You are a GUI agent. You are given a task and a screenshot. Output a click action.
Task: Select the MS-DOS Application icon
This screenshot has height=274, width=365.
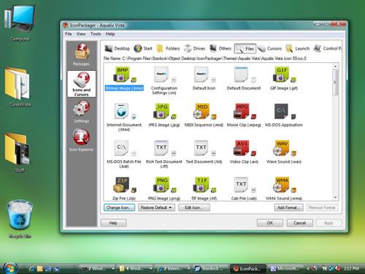(283, 115)
